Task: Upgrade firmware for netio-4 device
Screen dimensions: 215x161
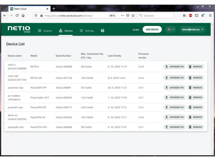Action: tap(174, 67)
